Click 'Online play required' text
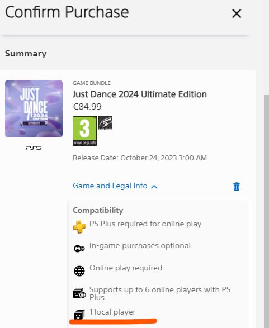 (x=126, y=268)
